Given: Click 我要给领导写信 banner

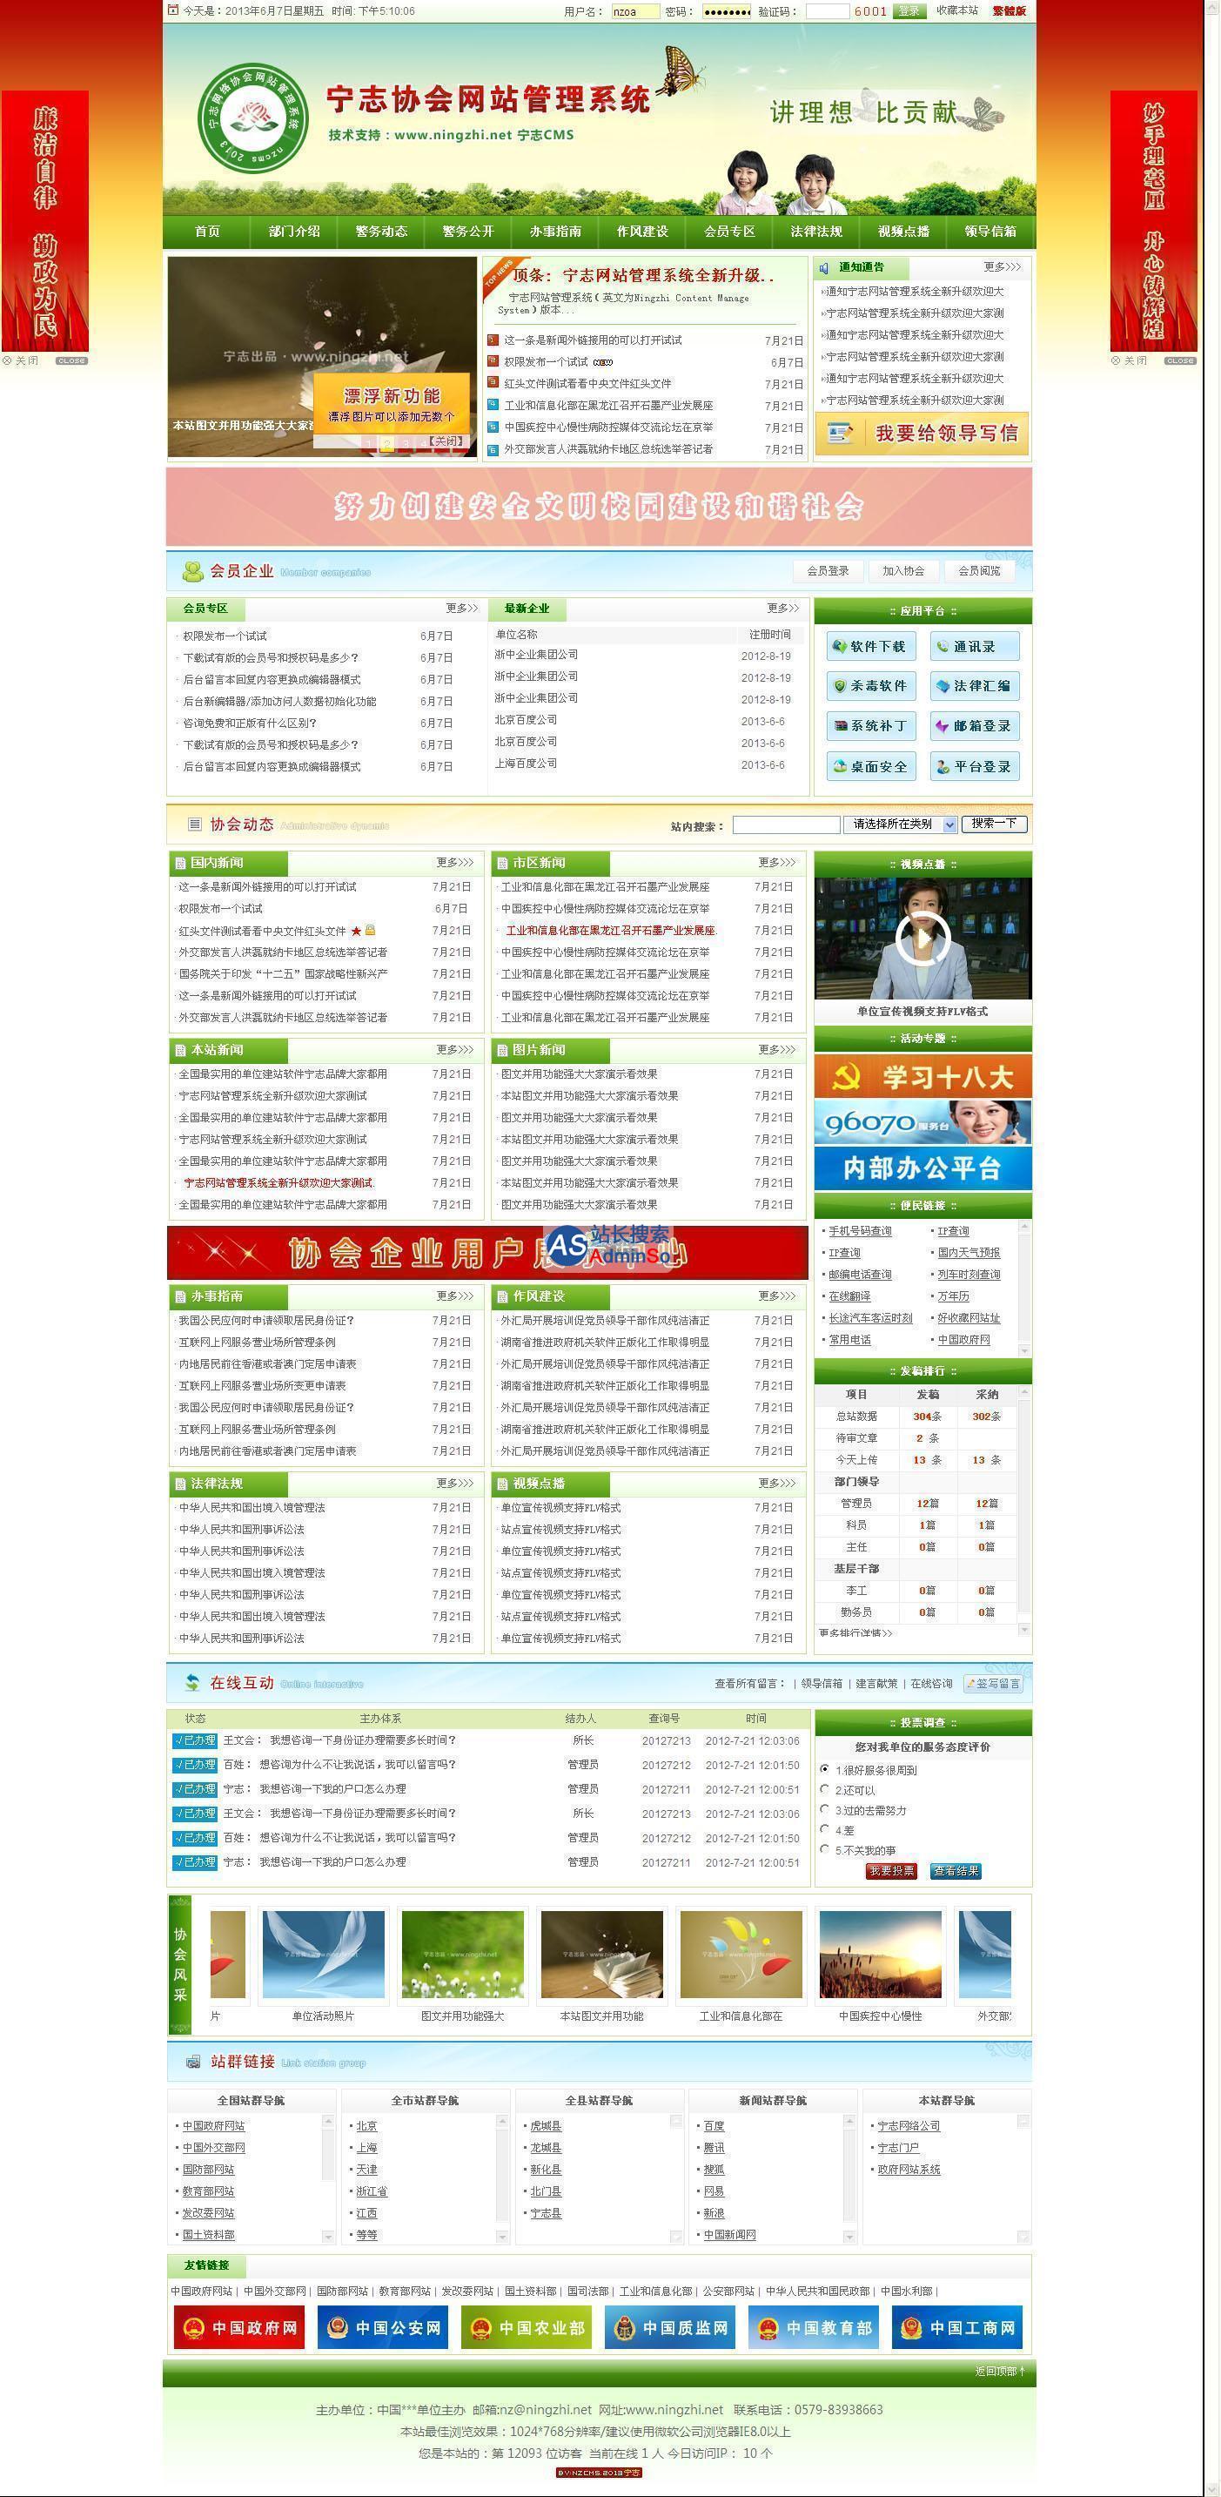Looking at the screenshot, I should coord(922,434).
